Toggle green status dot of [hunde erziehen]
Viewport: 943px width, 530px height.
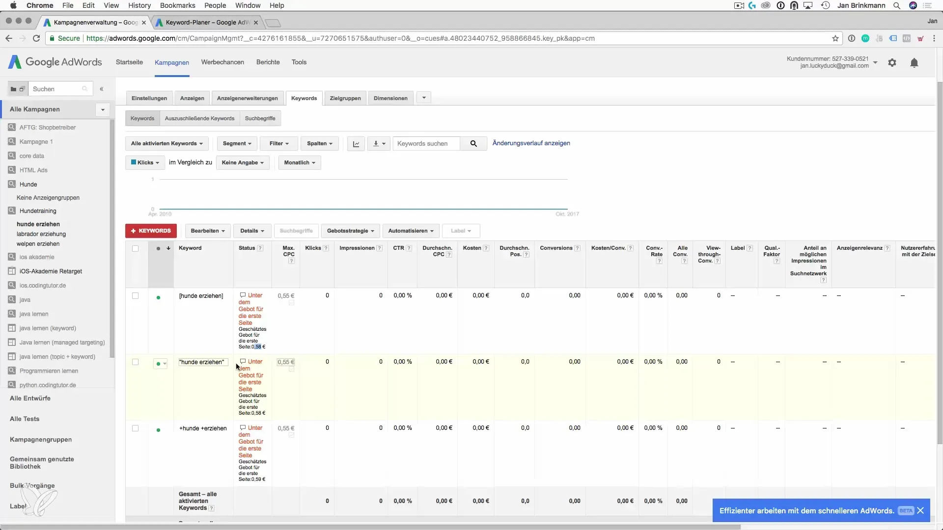(158, 297)
